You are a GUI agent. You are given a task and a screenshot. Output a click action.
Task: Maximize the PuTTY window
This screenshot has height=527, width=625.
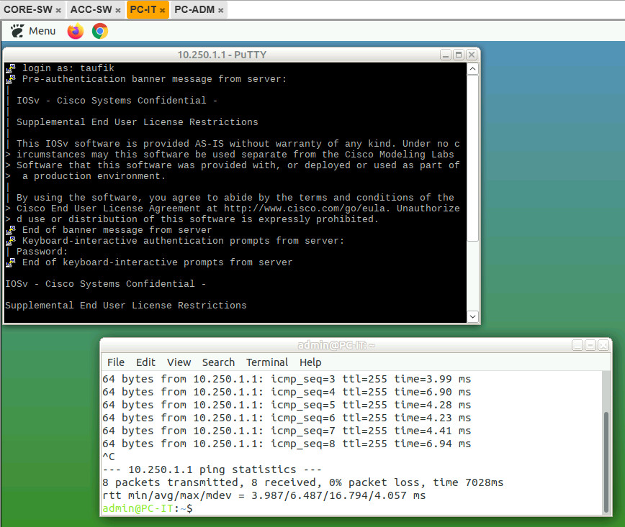point(459,55)
